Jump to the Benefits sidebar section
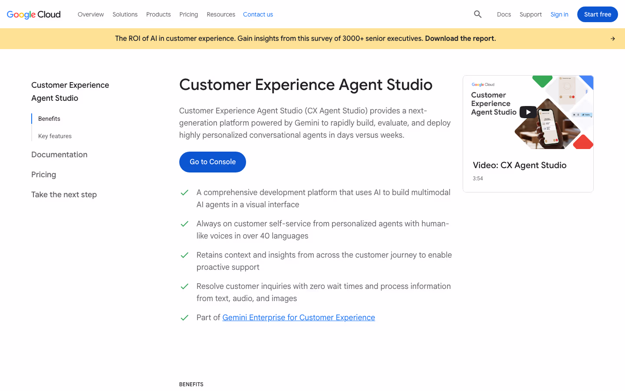 click(x=49, y=119)
